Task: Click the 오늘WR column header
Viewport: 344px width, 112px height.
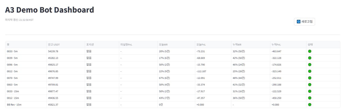Action: coord(176,45)
